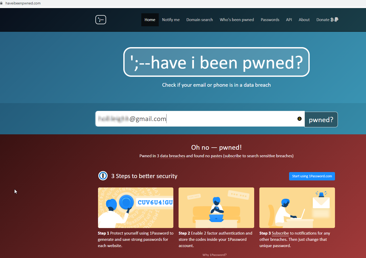Click the HIBP logo icon in navbar
Viewport: 366px width, 258px height.
pos(101,20)
